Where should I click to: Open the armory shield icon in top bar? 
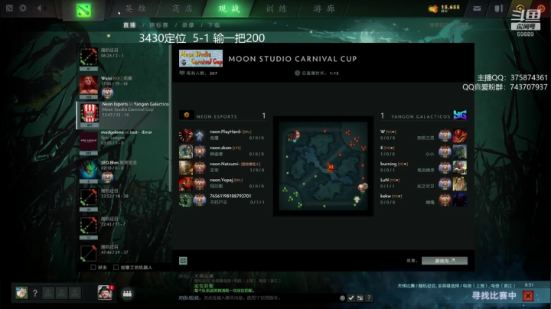click(x=499, y=8)
